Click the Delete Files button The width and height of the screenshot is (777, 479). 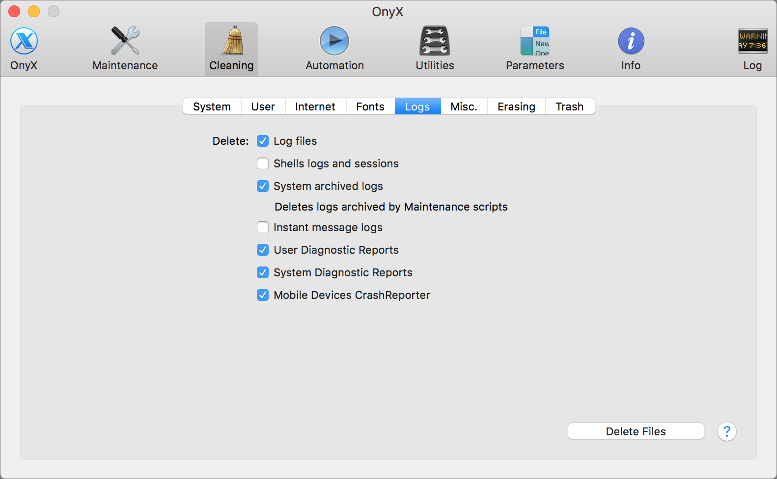(x=636, y=431)
